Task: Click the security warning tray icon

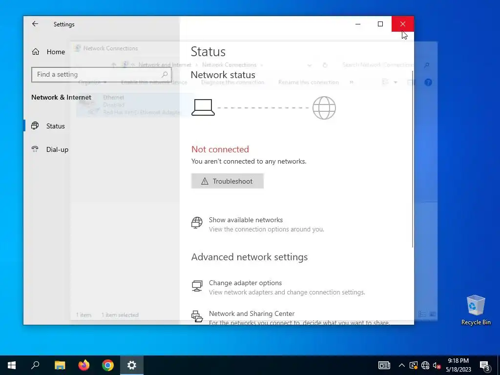Action: (413, 365)
